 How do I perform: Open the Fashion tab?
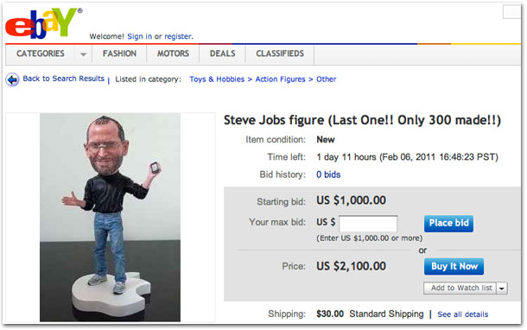pyautogui.click(x=119, y=54)
